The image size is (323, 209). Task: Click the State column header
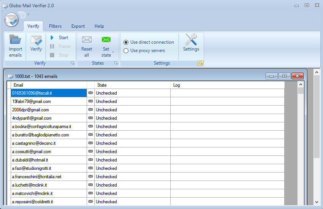pyautogui.click(x=133, y=85)
